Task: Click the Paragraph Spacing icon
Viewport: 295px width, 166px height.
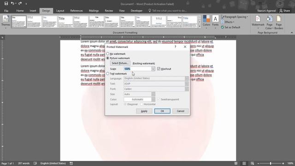Action: point(222,17)
